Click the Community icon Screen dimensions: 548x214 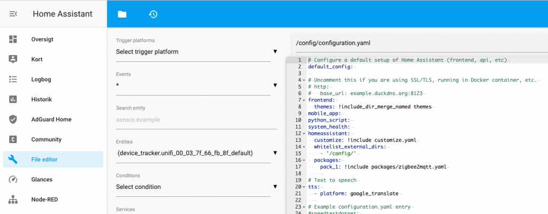click(x=13, y=139)
